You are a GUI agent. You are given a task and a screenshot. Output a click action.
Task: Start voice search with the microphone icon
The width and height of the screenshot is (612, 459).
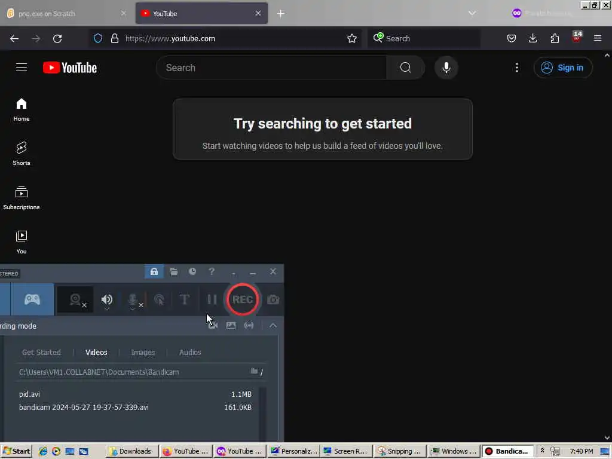[x=446, y=68]
